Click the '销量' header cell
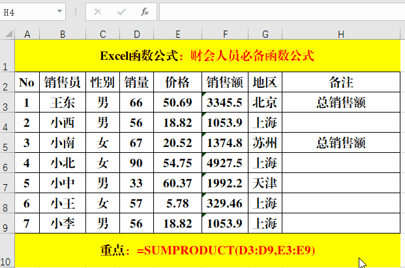 coord(137,82)
